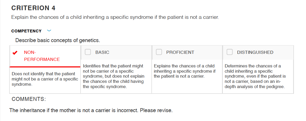The width and height of the screenshot is (306, 121).
Task: Select the BASIC column heading
Action: click(x=102, y=52)
